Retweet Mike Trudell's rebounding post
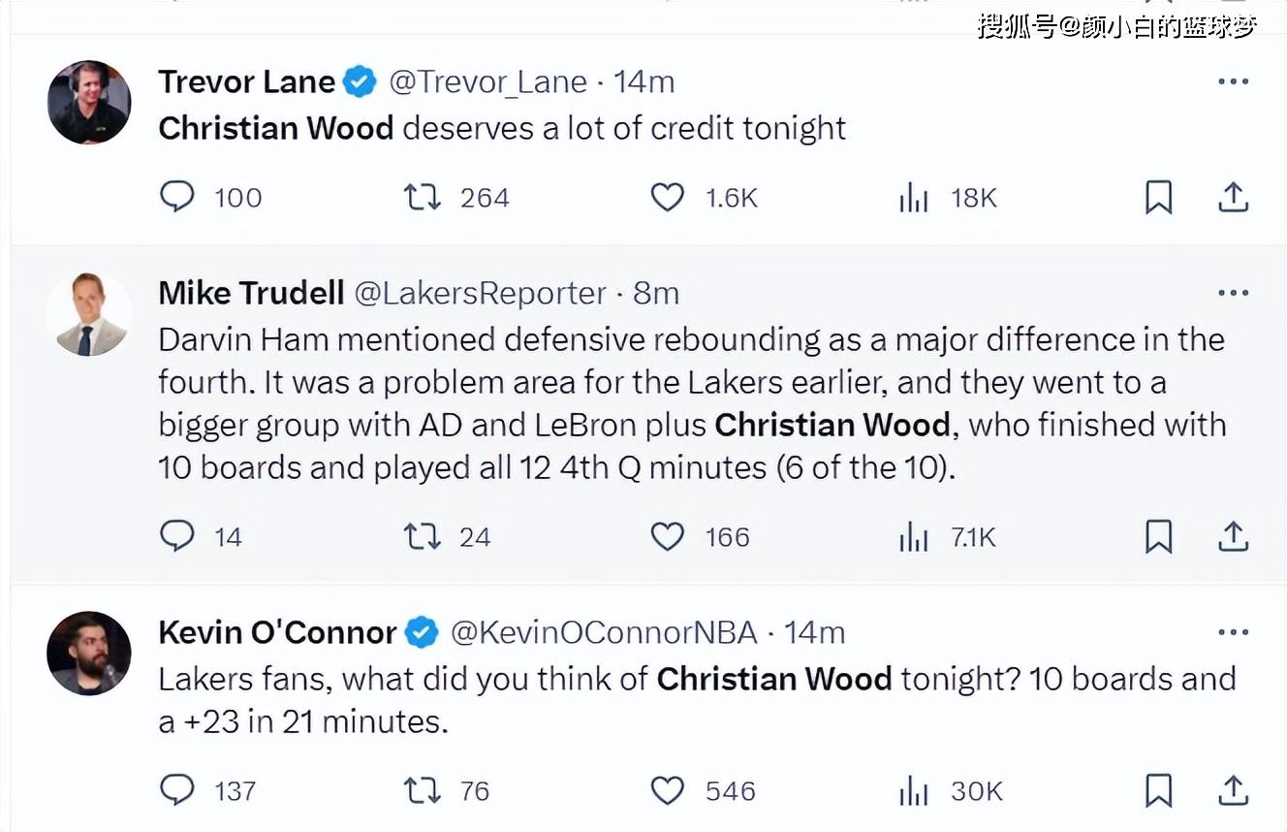The image size is (1287, 832). [422, 536]
